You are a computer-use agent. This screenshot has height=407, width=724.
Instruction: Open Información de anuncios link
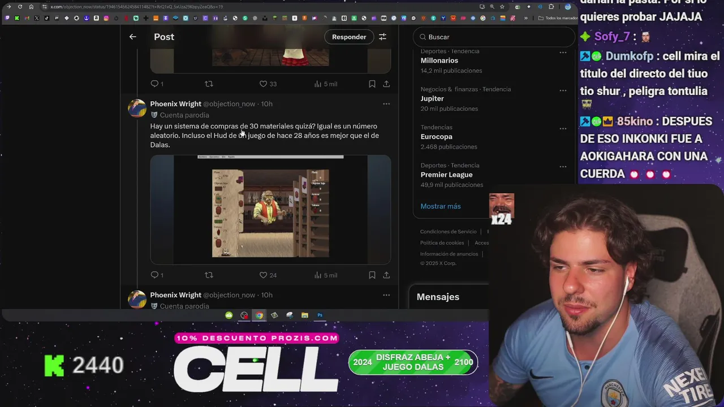(x=449, y=254)
